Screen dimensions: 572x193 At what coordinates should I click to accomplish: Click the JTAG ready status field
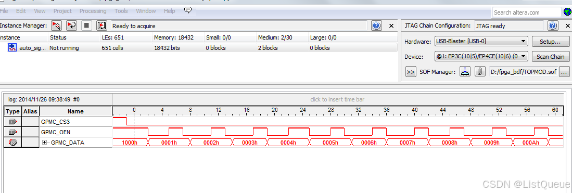click(509, 26)
